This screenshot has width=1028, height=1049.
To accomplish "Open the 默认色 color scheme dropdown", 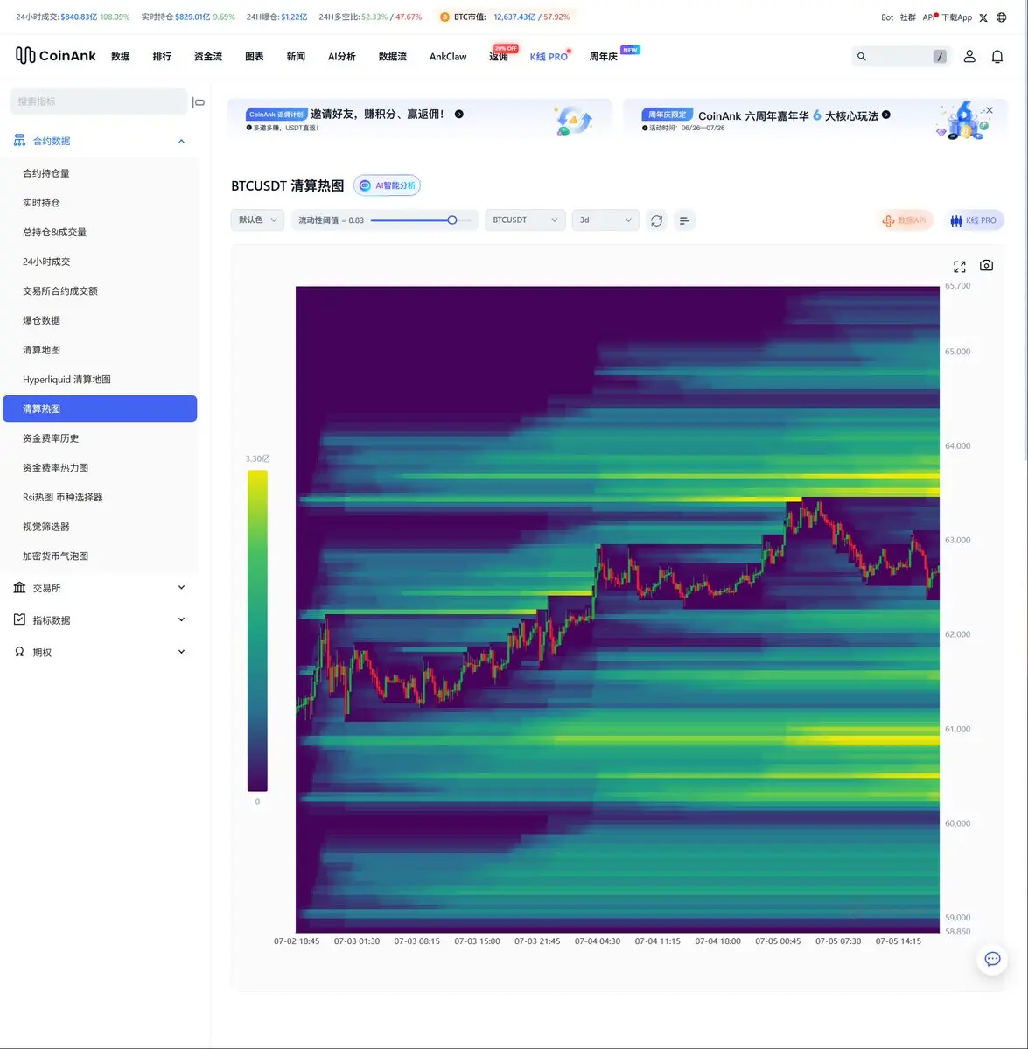I will click(257, 220).
